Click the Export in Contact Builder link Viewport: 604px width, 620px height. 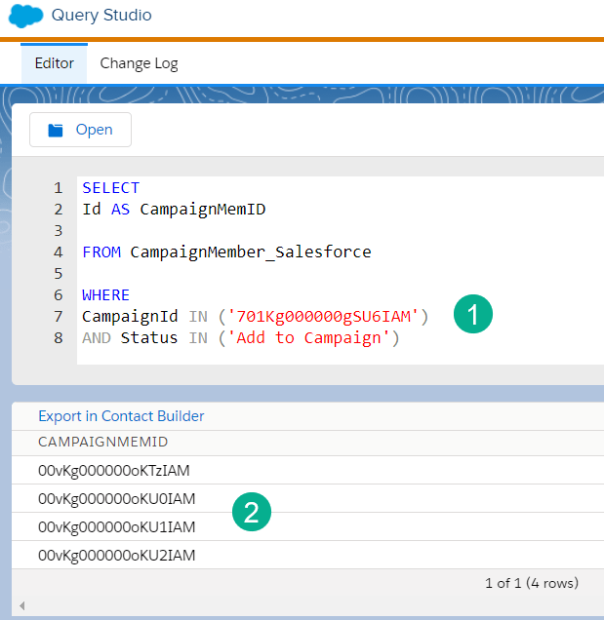pyautogui.click(x=121, y=416)
